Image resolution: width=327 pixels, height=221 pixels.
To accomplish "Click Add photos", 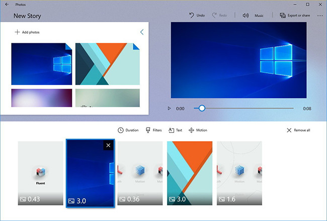I will click(27, 32).
